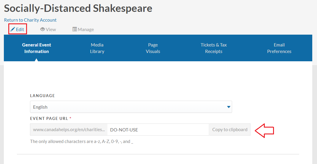Click the Language dropdown arrow
Screen dimensions: 317x164
(x=229, y=107)
